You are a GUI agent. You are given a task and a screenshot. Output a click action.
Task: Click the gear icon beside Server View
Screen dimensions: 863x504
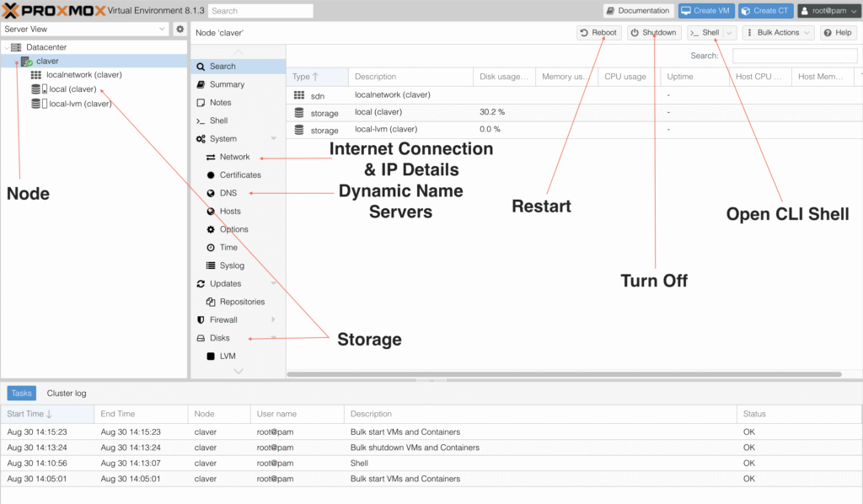click(x=180, y=29)
